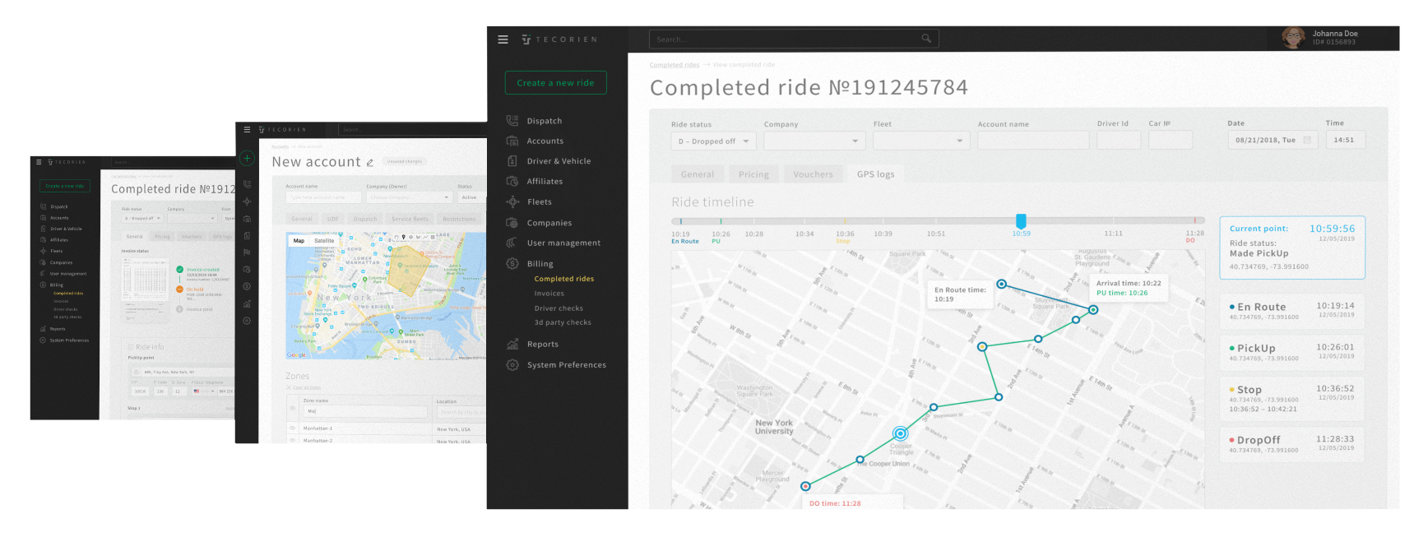Click search magnifier icon in front window
This screenshot has width=1428, height=537.
pos(926,39)
